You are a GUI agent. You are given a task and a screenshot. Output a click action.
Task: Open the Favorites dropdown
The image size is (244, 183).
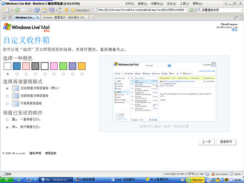coord(81,10)
